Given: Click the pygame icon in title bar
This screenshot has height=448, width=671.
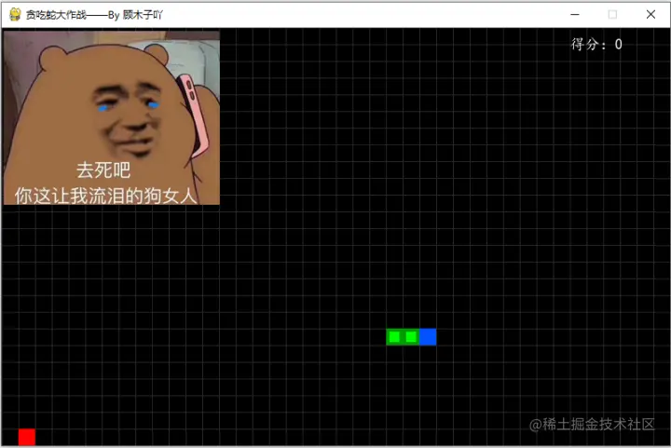Looking at the screenshot, I should tap(15, 15).
